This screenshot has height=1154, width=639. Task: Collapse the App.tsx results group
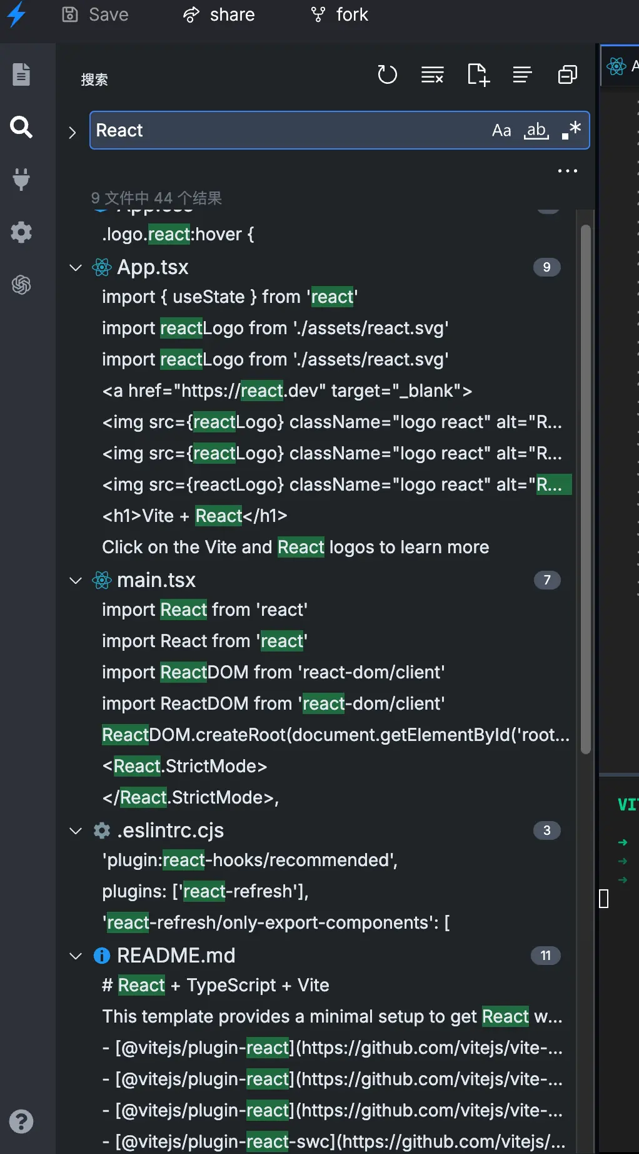tap(76, 267)
